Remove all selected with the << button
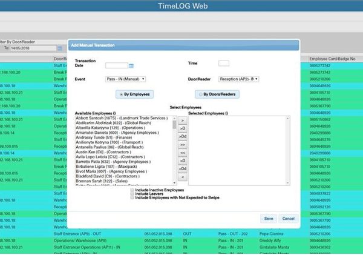The image size is (363, 255). [x=183, y=153]
